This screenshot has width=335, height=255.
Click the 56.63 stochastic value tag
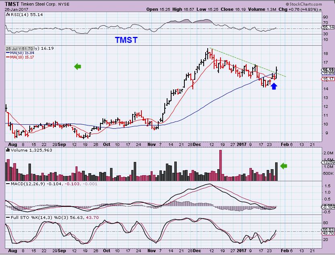click(328, 229)
